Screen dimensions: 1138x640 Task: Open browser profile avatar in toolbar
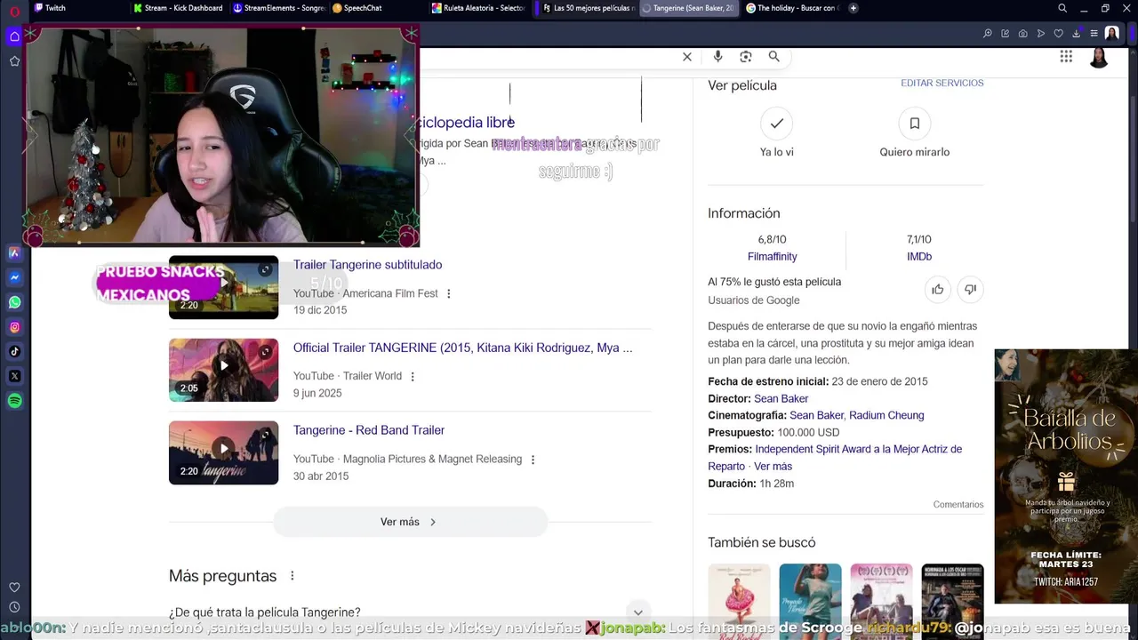coord(1112,34)
